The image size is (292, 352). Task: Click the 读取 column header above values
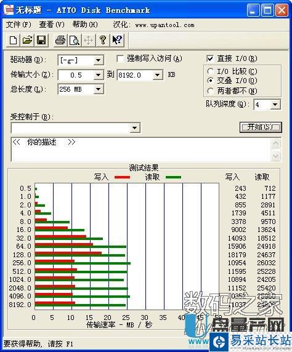click(262, 177)
